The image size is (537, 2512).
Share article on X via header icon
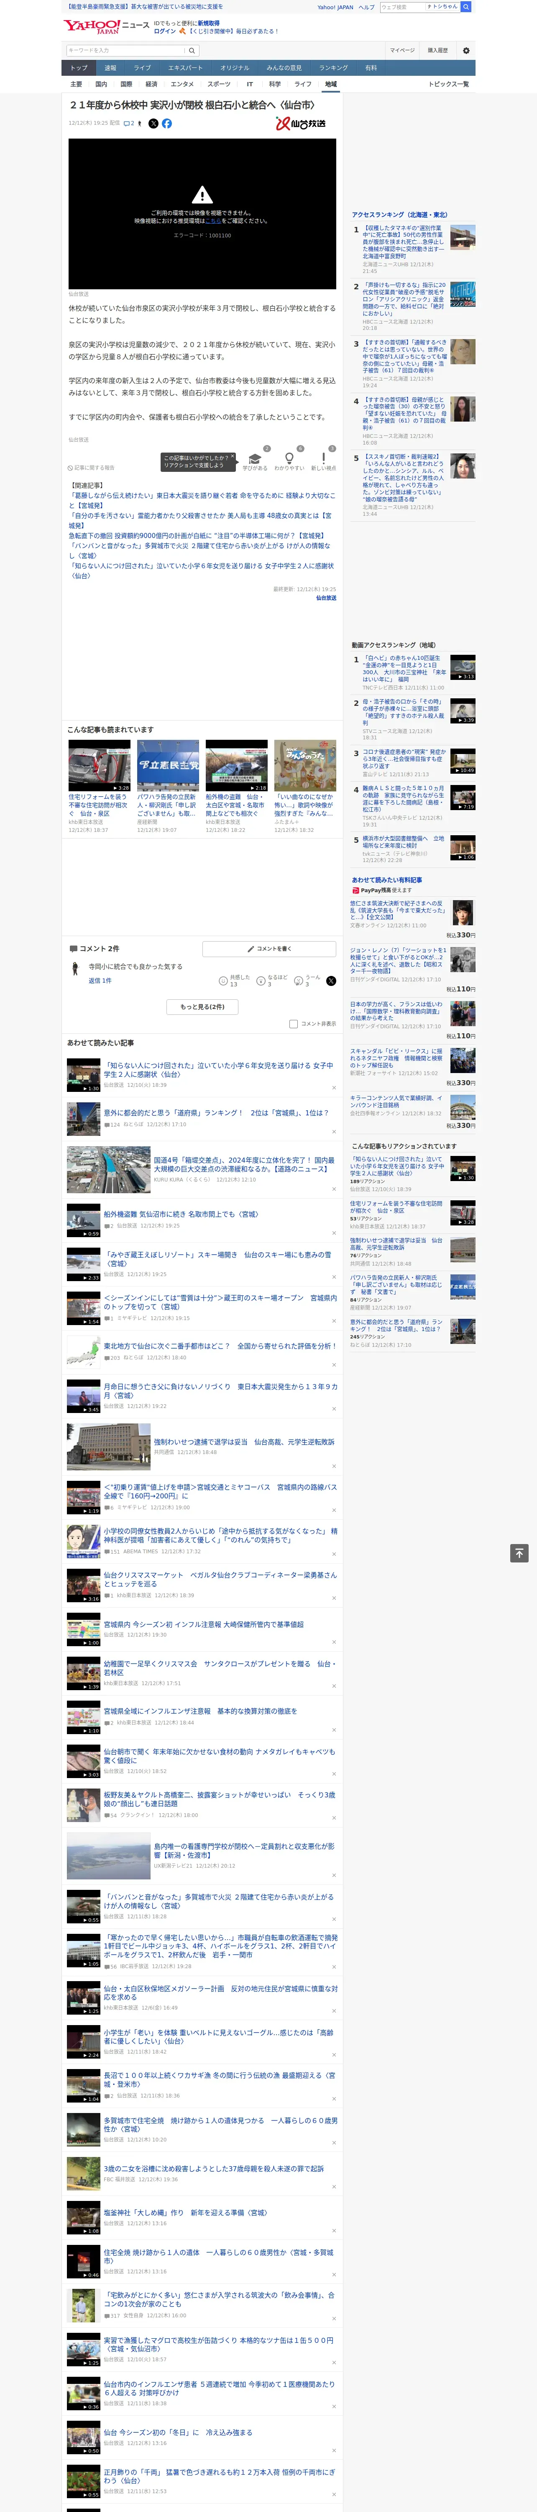point(153,124)
